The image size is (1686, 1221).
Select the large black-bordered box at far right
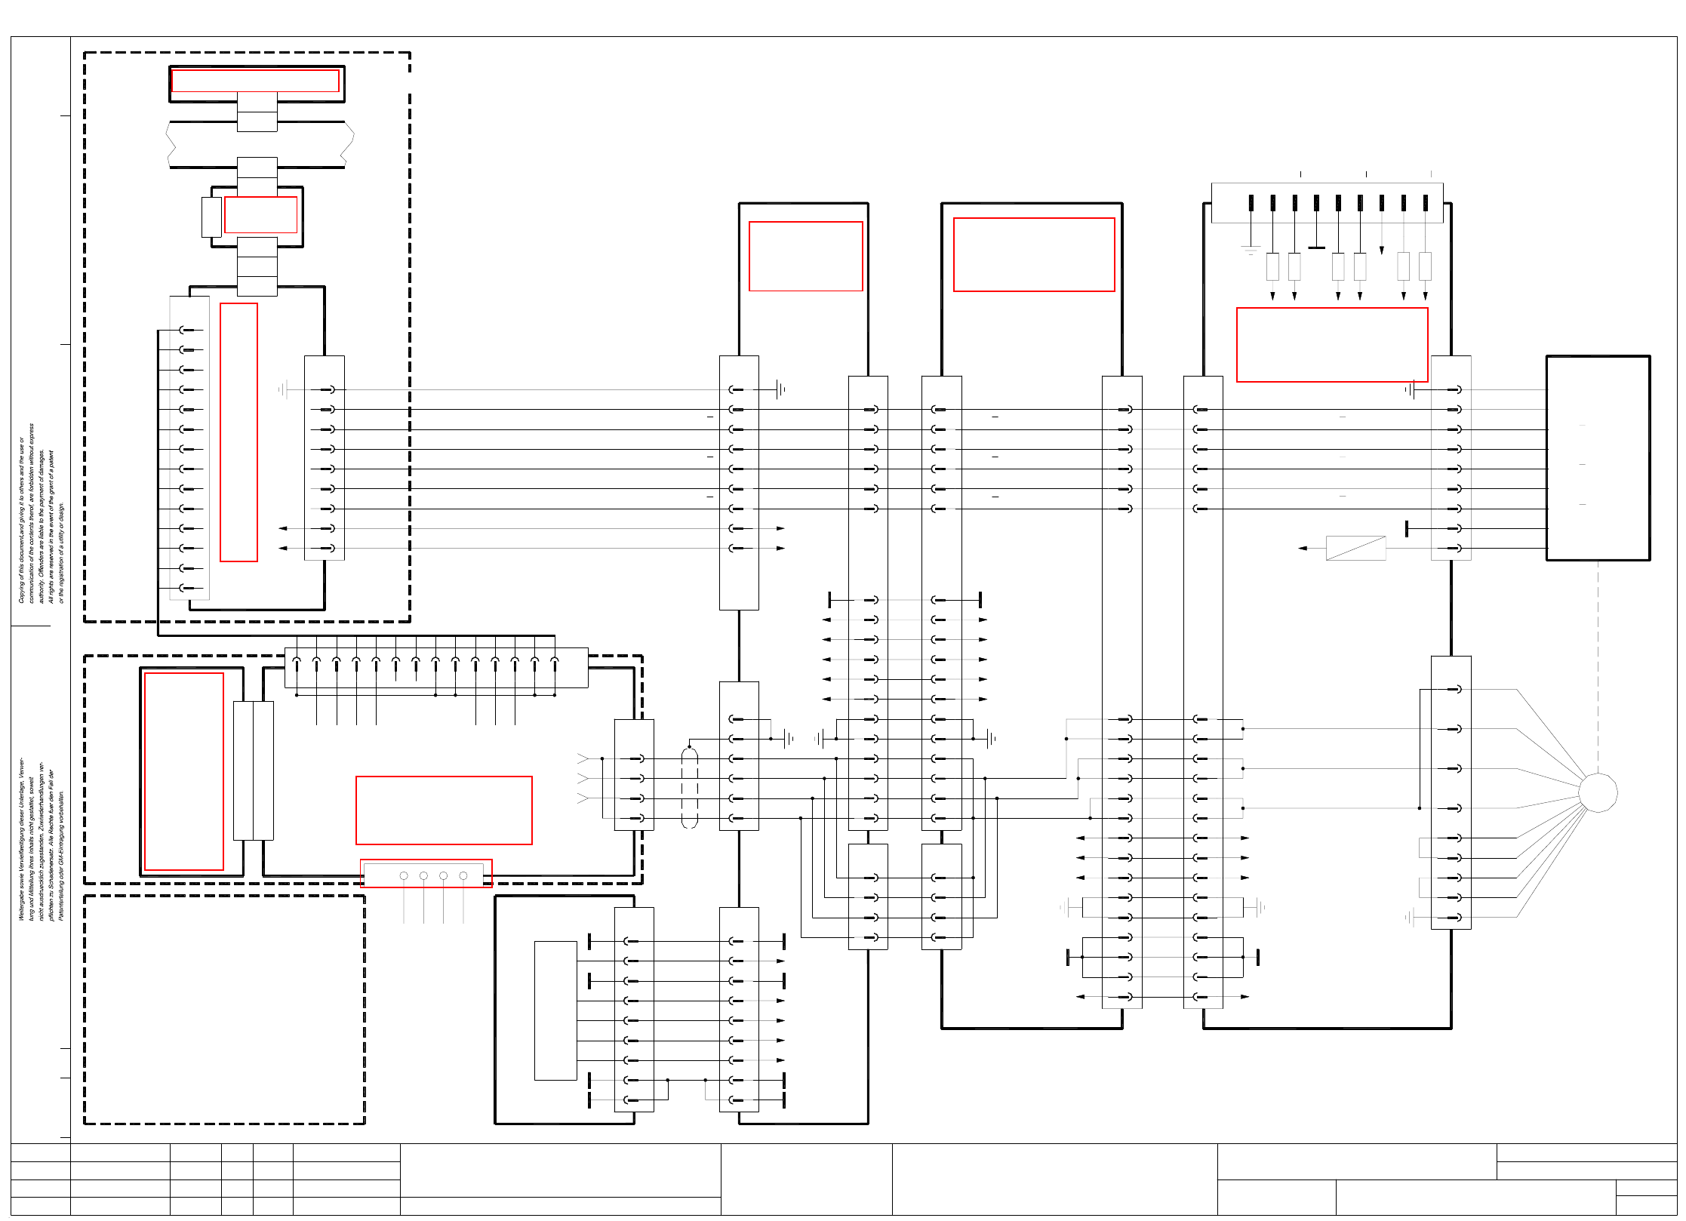click(1598, 458)
